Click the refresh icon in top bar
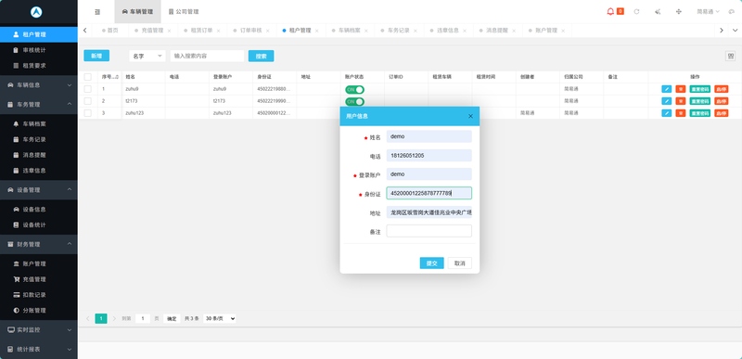 pos(636,11)
